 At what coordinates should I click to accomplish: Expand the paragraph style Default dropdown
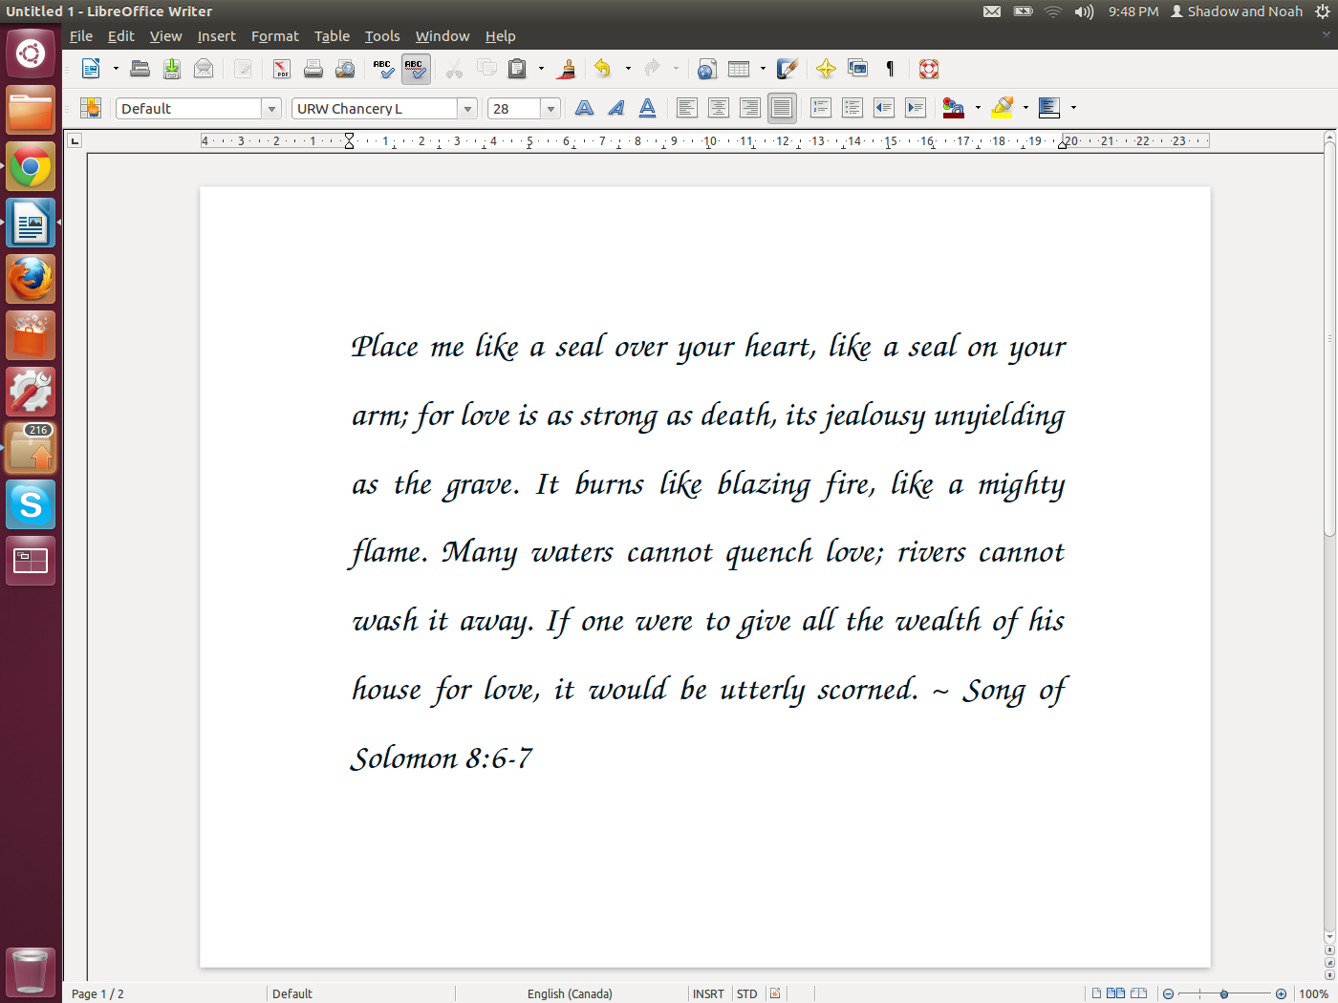(x=271, y=109)
